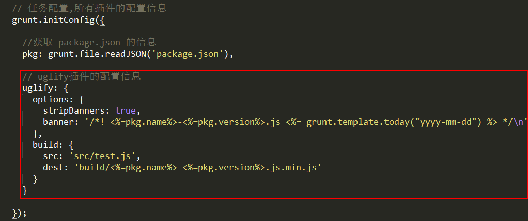Image resolution: width=528 pixels, height=221 pixels.
Task: Click the task configuration comment at top
Action: [x=89, y=8]
